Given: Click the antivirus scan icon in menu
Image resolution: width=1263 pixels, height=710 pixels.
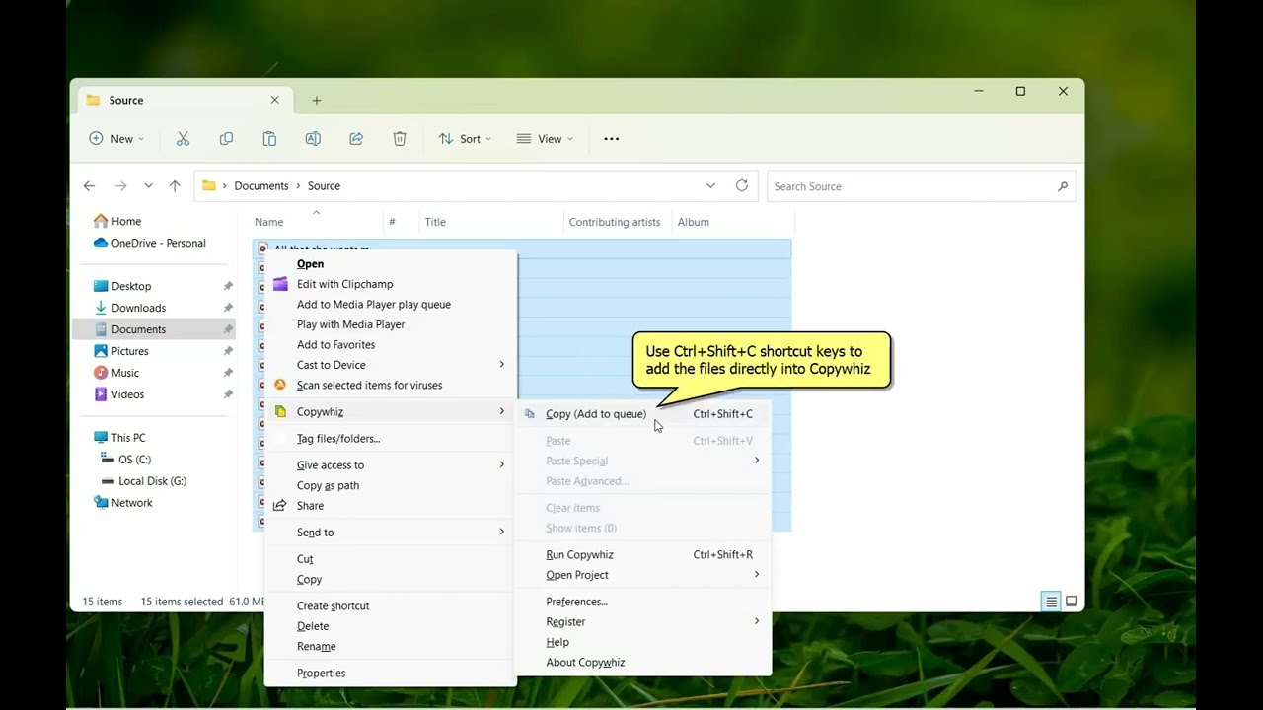Looking at the screenshot, I should (280, 385).
